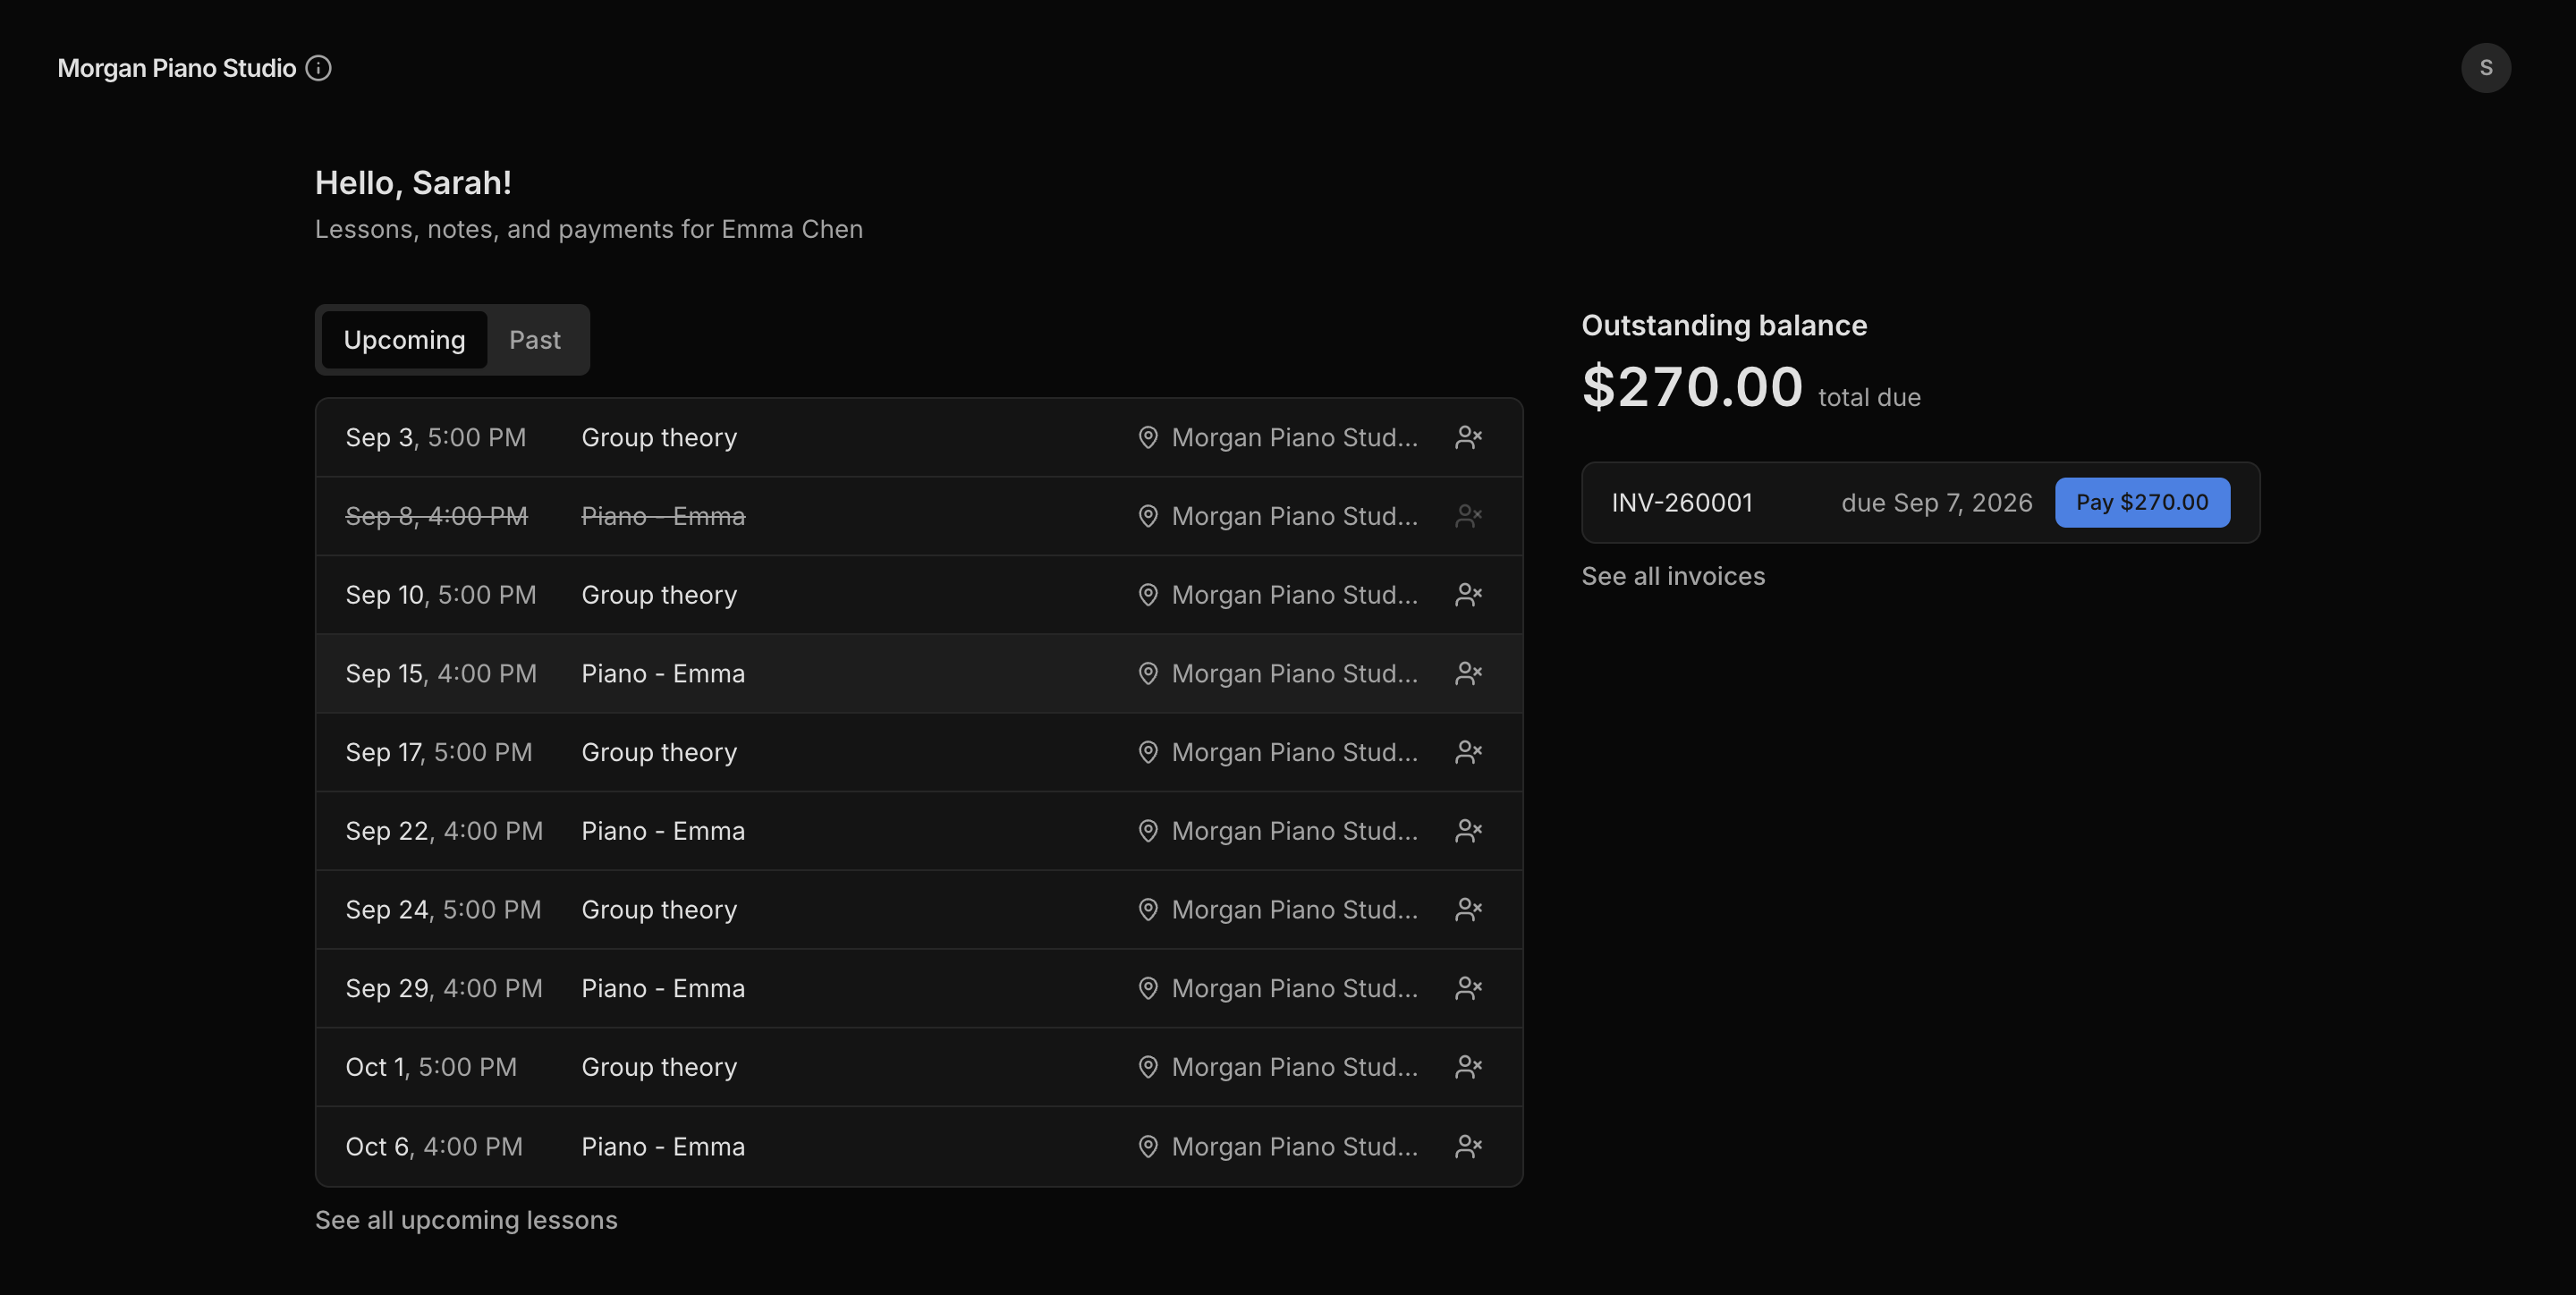Click absence icon on Sep 22 lesson row

1468,831
